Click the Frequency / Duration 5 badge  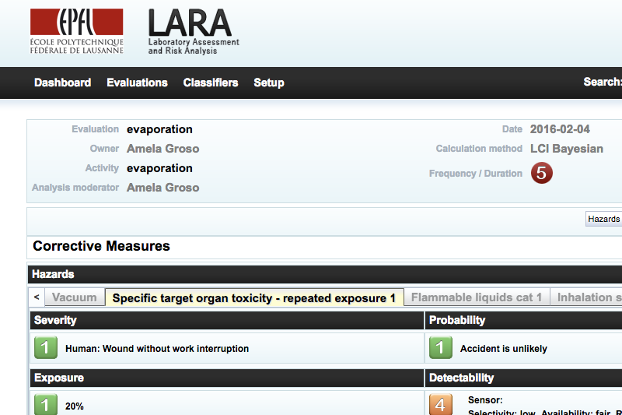pyautogui.click(x=541, y=173)
